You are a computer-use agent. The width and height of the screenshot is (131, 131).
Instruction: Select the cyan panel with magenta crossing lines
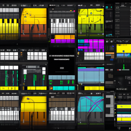(91, 104)
